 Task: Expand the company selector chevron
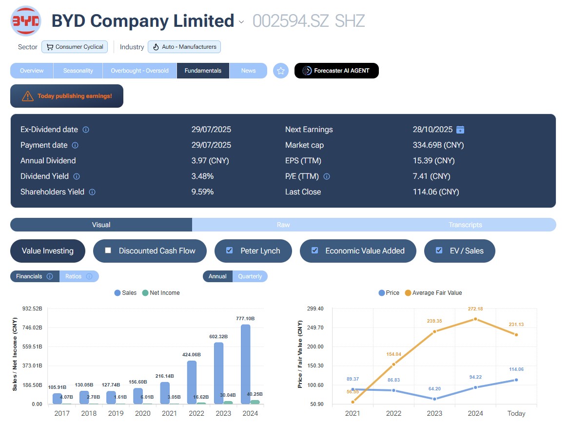(x=241, y=22)
